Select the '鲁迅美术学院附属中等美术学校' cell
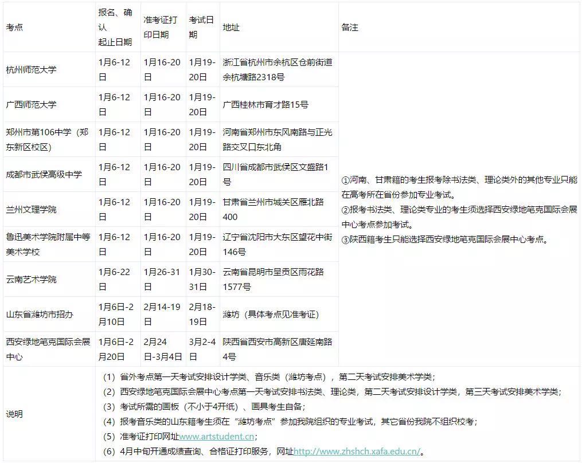 point(48,245)
